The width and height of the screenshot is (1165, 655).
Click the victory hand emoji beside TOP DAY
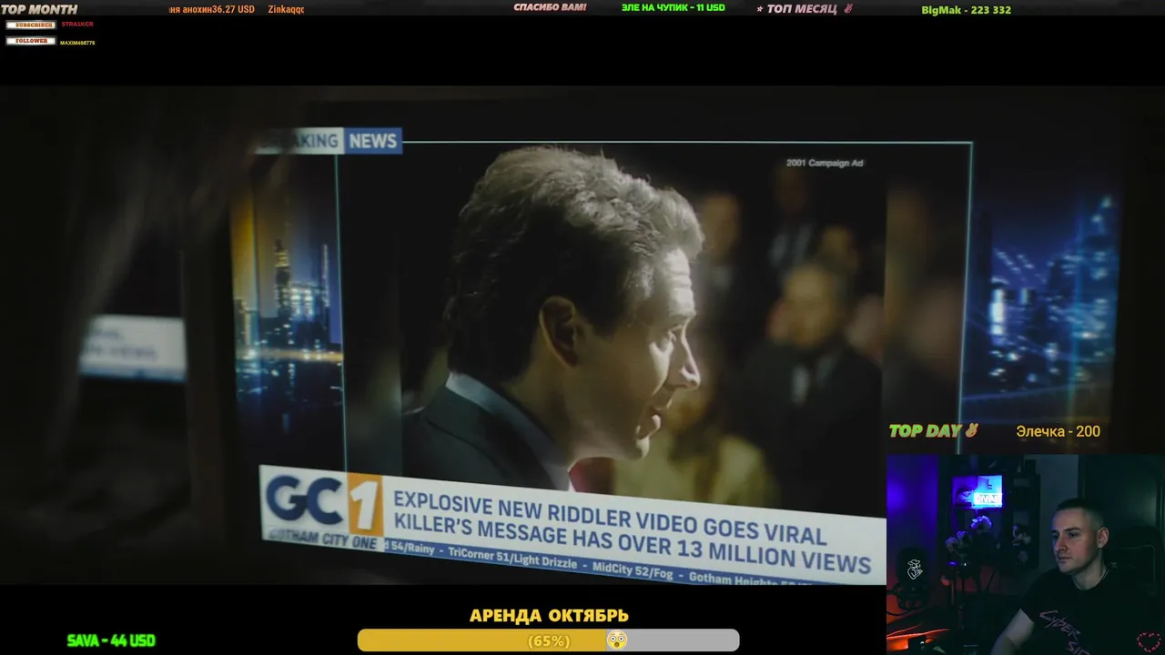pos(971,430)
